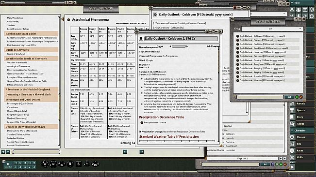Viewport: 316px width, 177px height.
Task: Collapse the Tool sidebar section
Action: [292, 3]
